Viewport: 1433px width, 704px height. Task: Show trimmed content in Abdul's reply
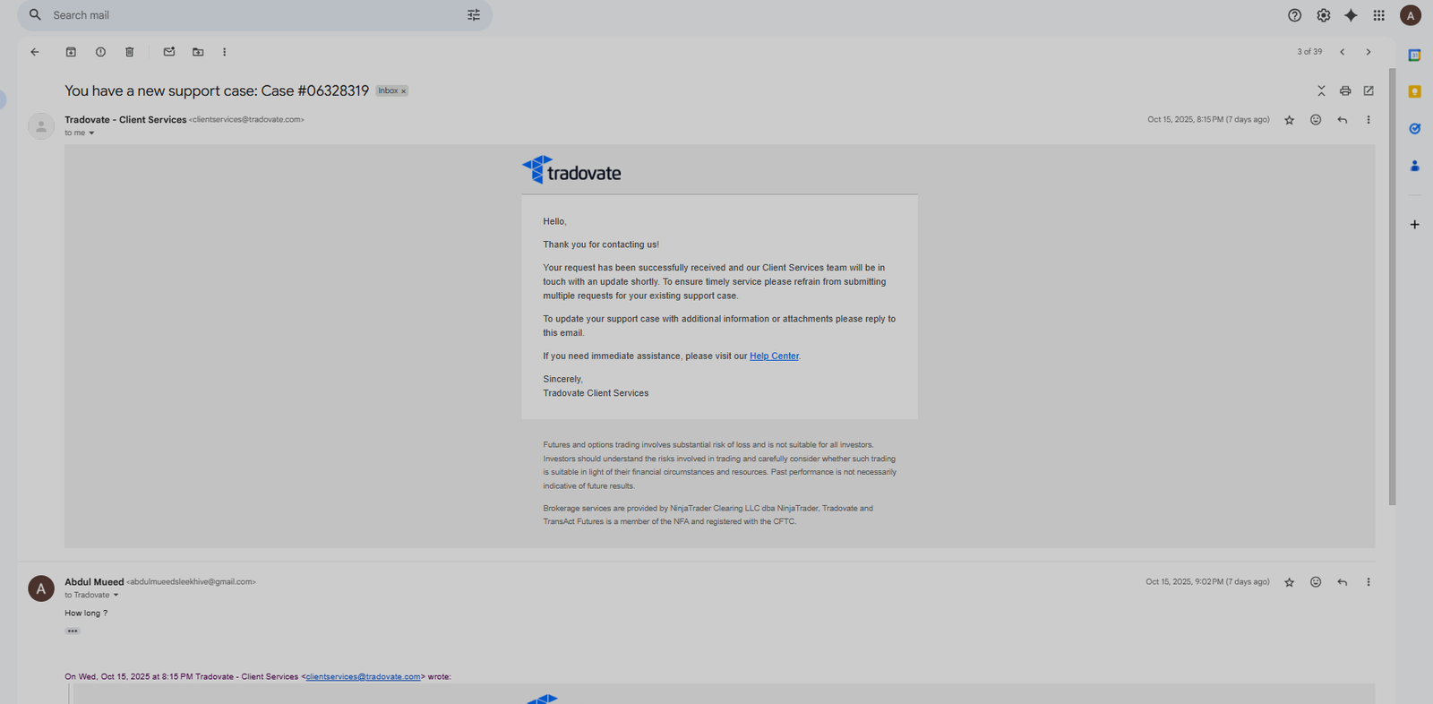pos(73,631)
